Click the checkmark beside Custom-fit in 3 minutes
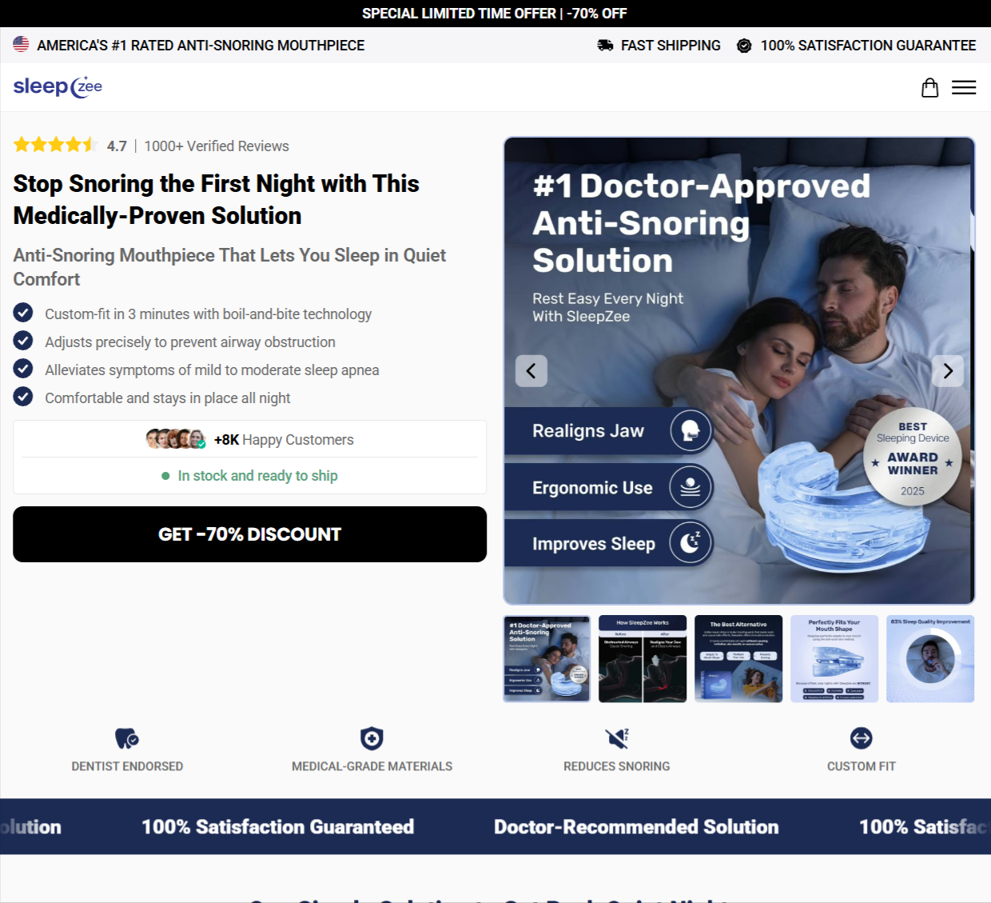This screenshot has width=991, height=903. point(23,313)
